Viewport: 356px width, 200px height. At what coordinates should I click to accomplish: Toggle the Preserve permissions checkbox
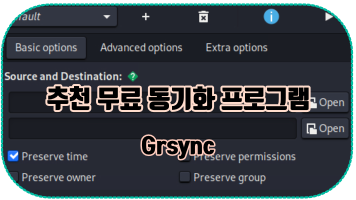click(184, 156)
